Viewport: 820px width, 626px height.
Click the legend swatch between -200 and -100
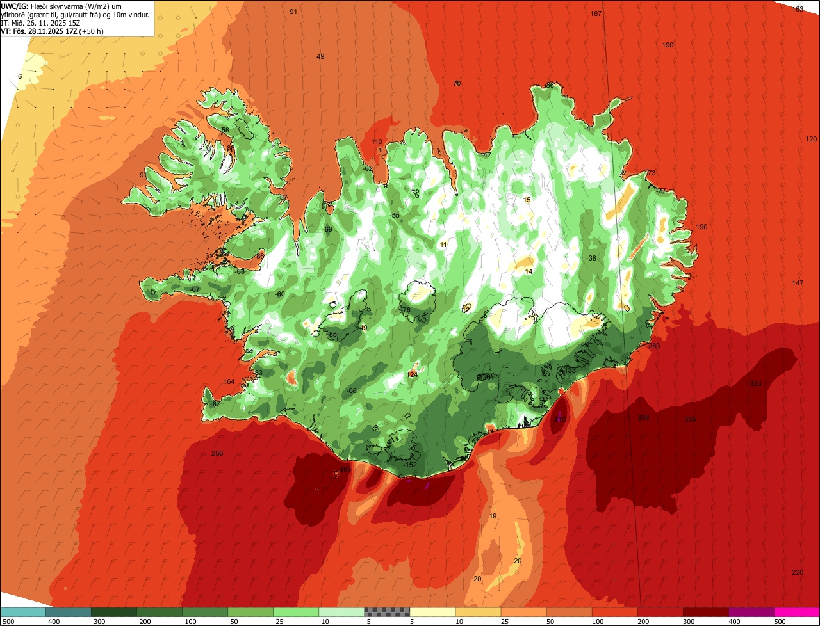pos(160,612)
